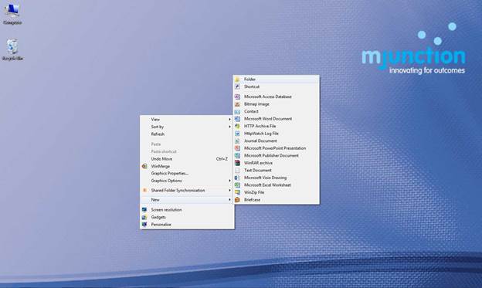Screen dimensions: 482x288
Task: Click the Contact file icon
Action: pos(237,111)
